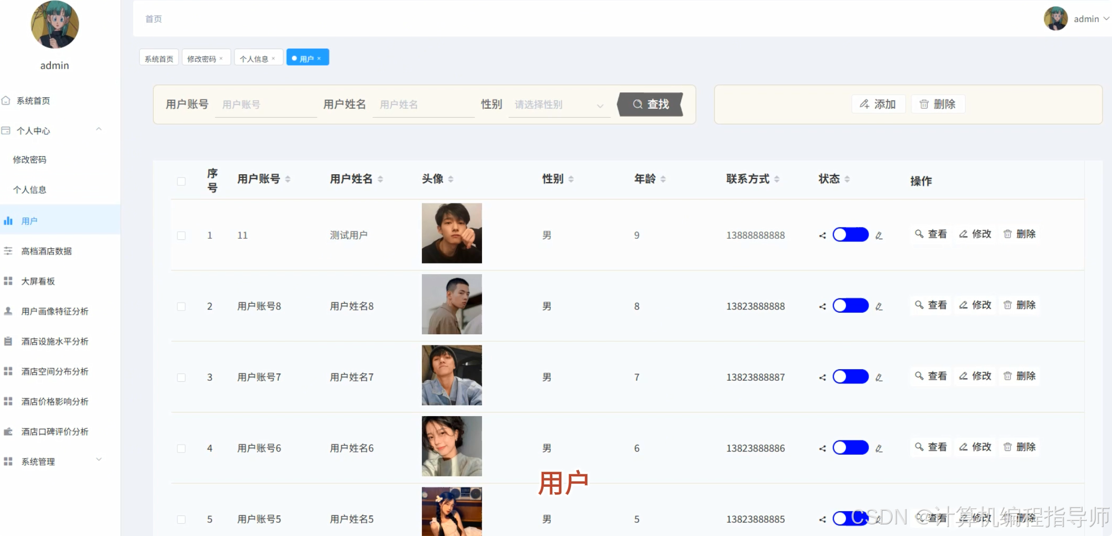Open 酒店设施水平分析 analysis page
This screenshot has height=536, width=1112.
(55, 341)
